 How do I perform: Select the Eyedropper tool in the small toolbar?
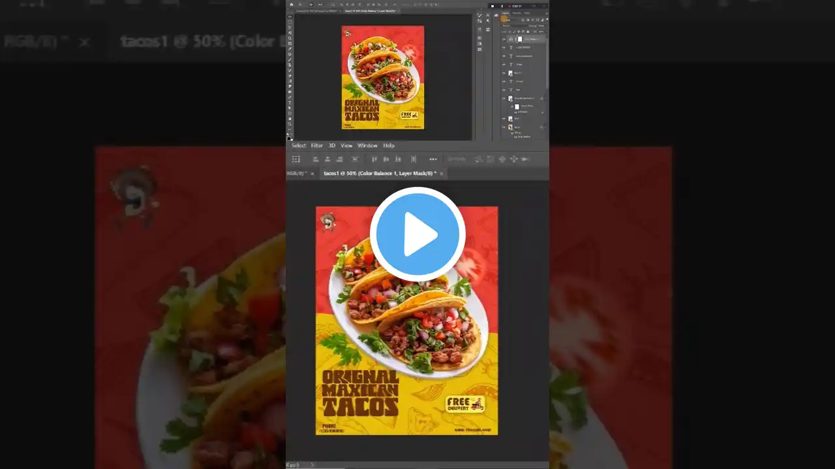[x=290, y=49]
